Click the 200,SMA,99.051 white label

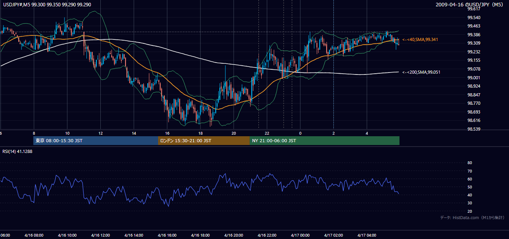click(421, 72)
